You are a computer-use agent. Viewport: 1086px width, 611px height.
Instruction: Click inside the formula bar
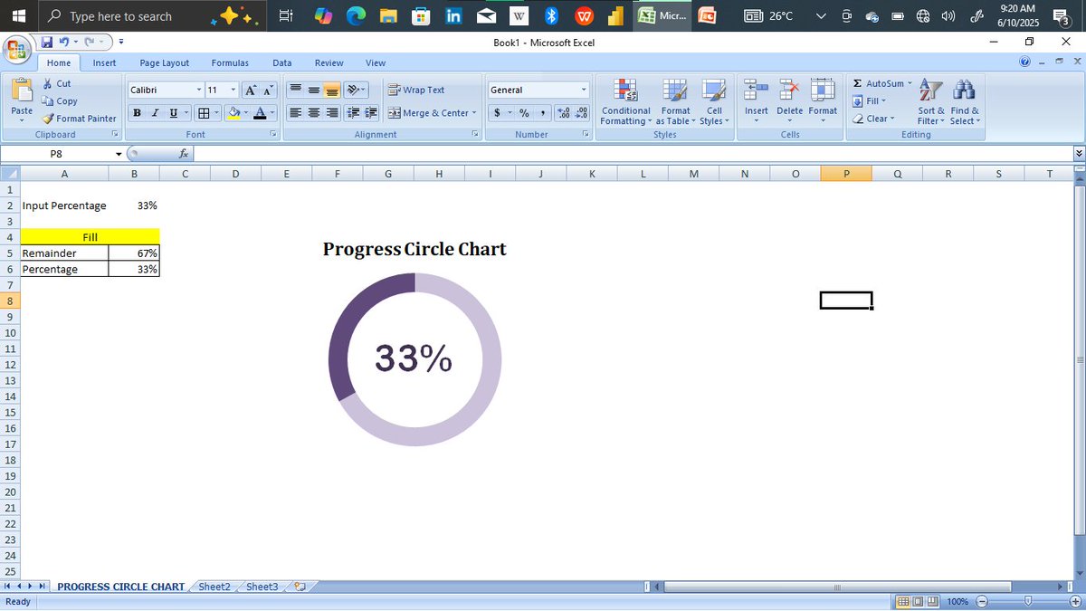[632, 154]
